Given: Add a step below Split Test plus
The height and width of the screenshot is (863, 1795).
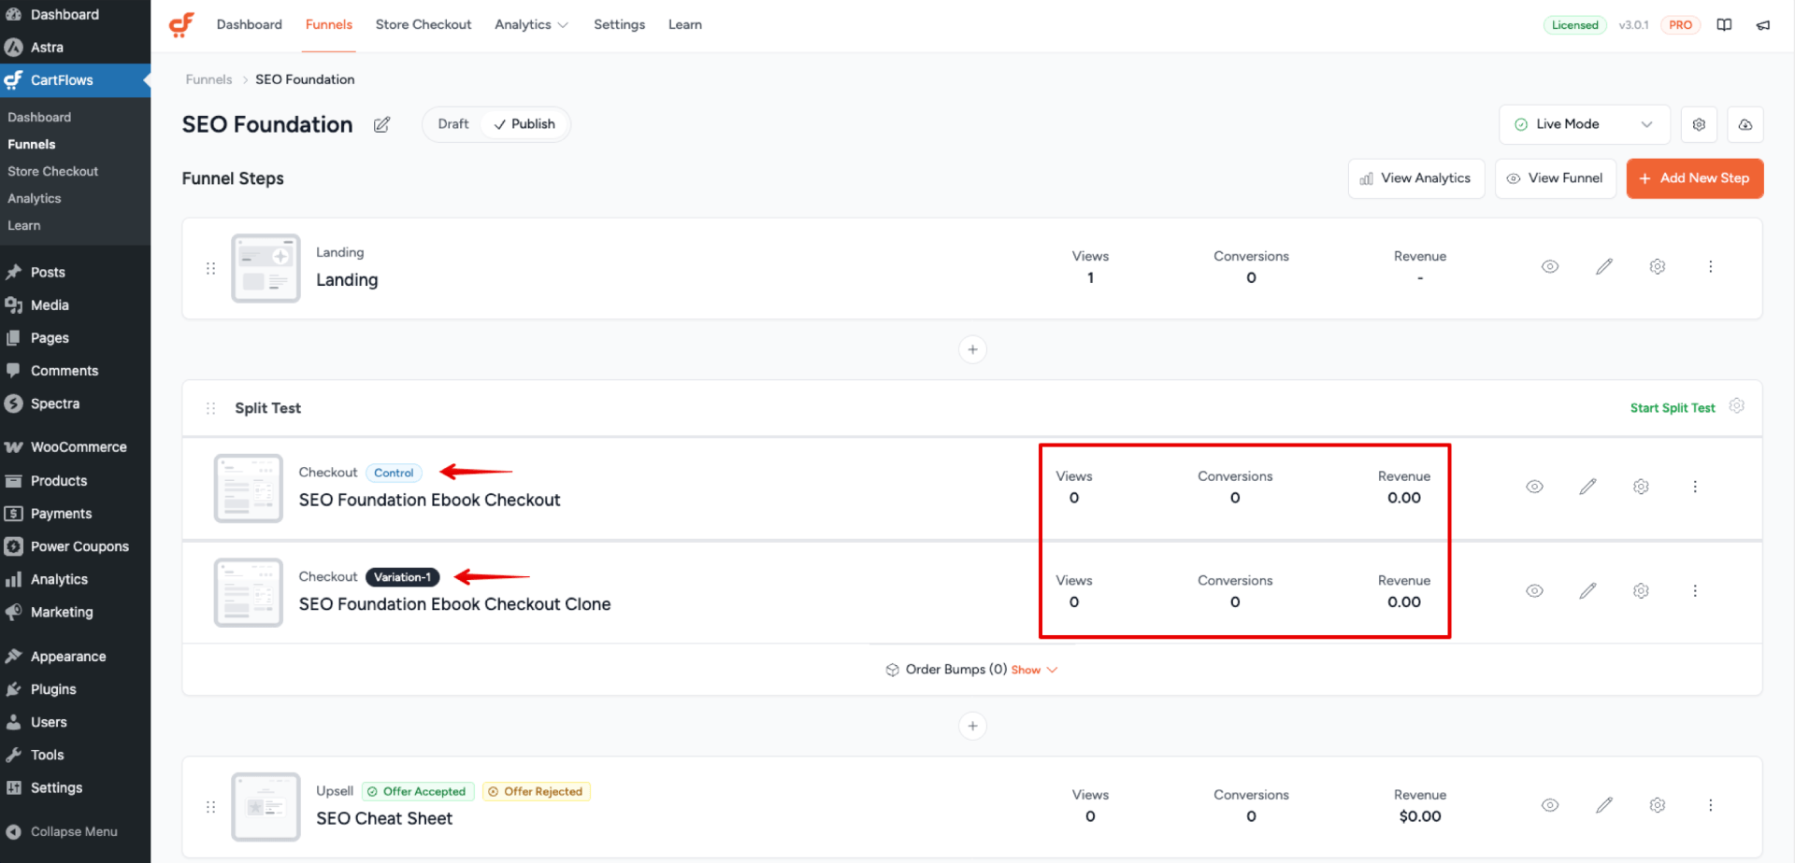Looking at the screenshot, I should [x=972, y=726].
